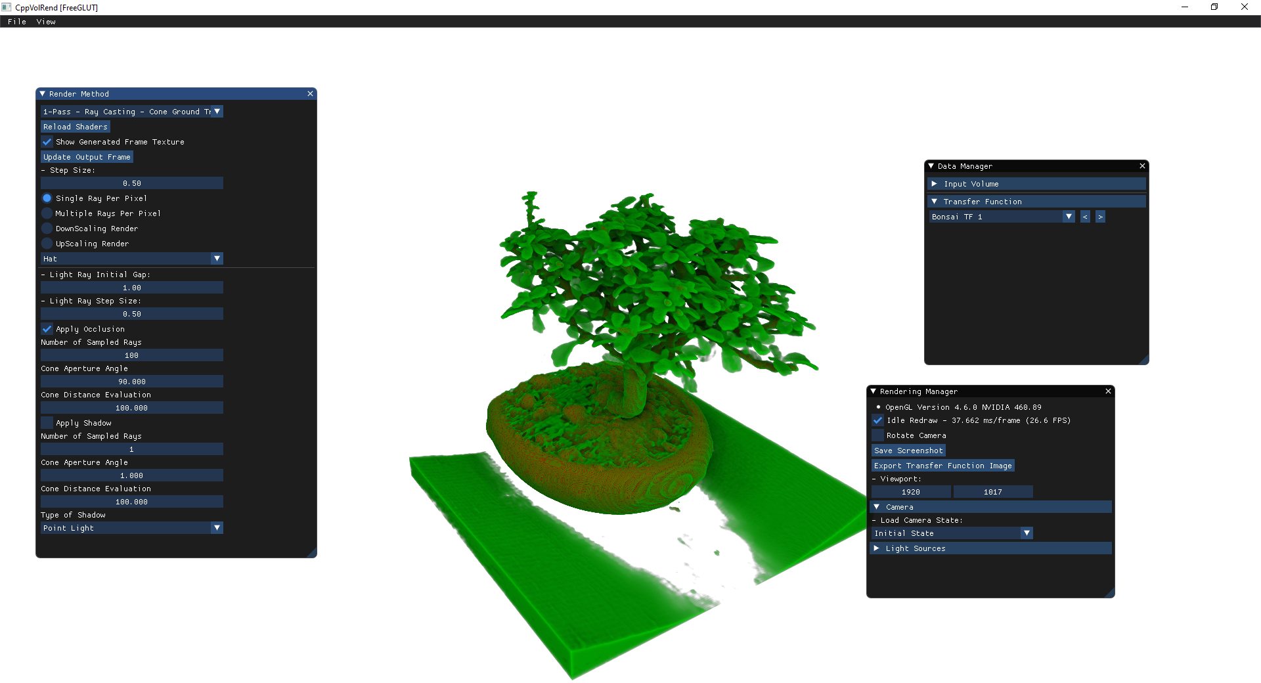This screenshot has height=683, width=1261.
Task: Expand the Input Volume section
Action: 935,184
